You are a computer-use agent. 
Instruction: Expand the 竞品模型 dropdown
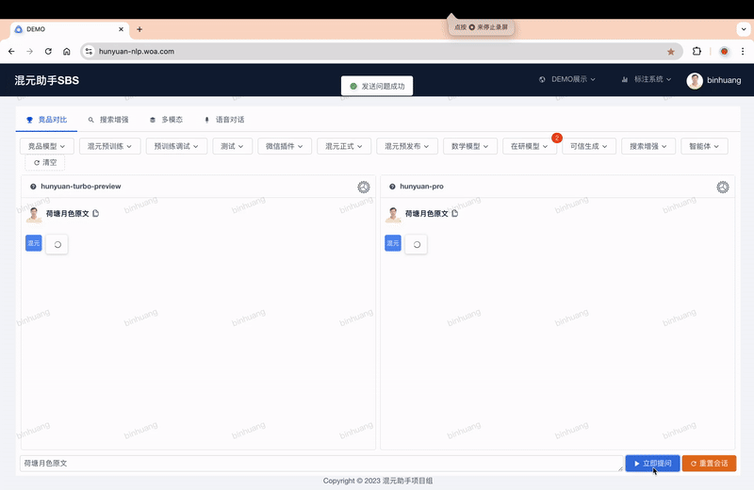[x=48, y=146]
